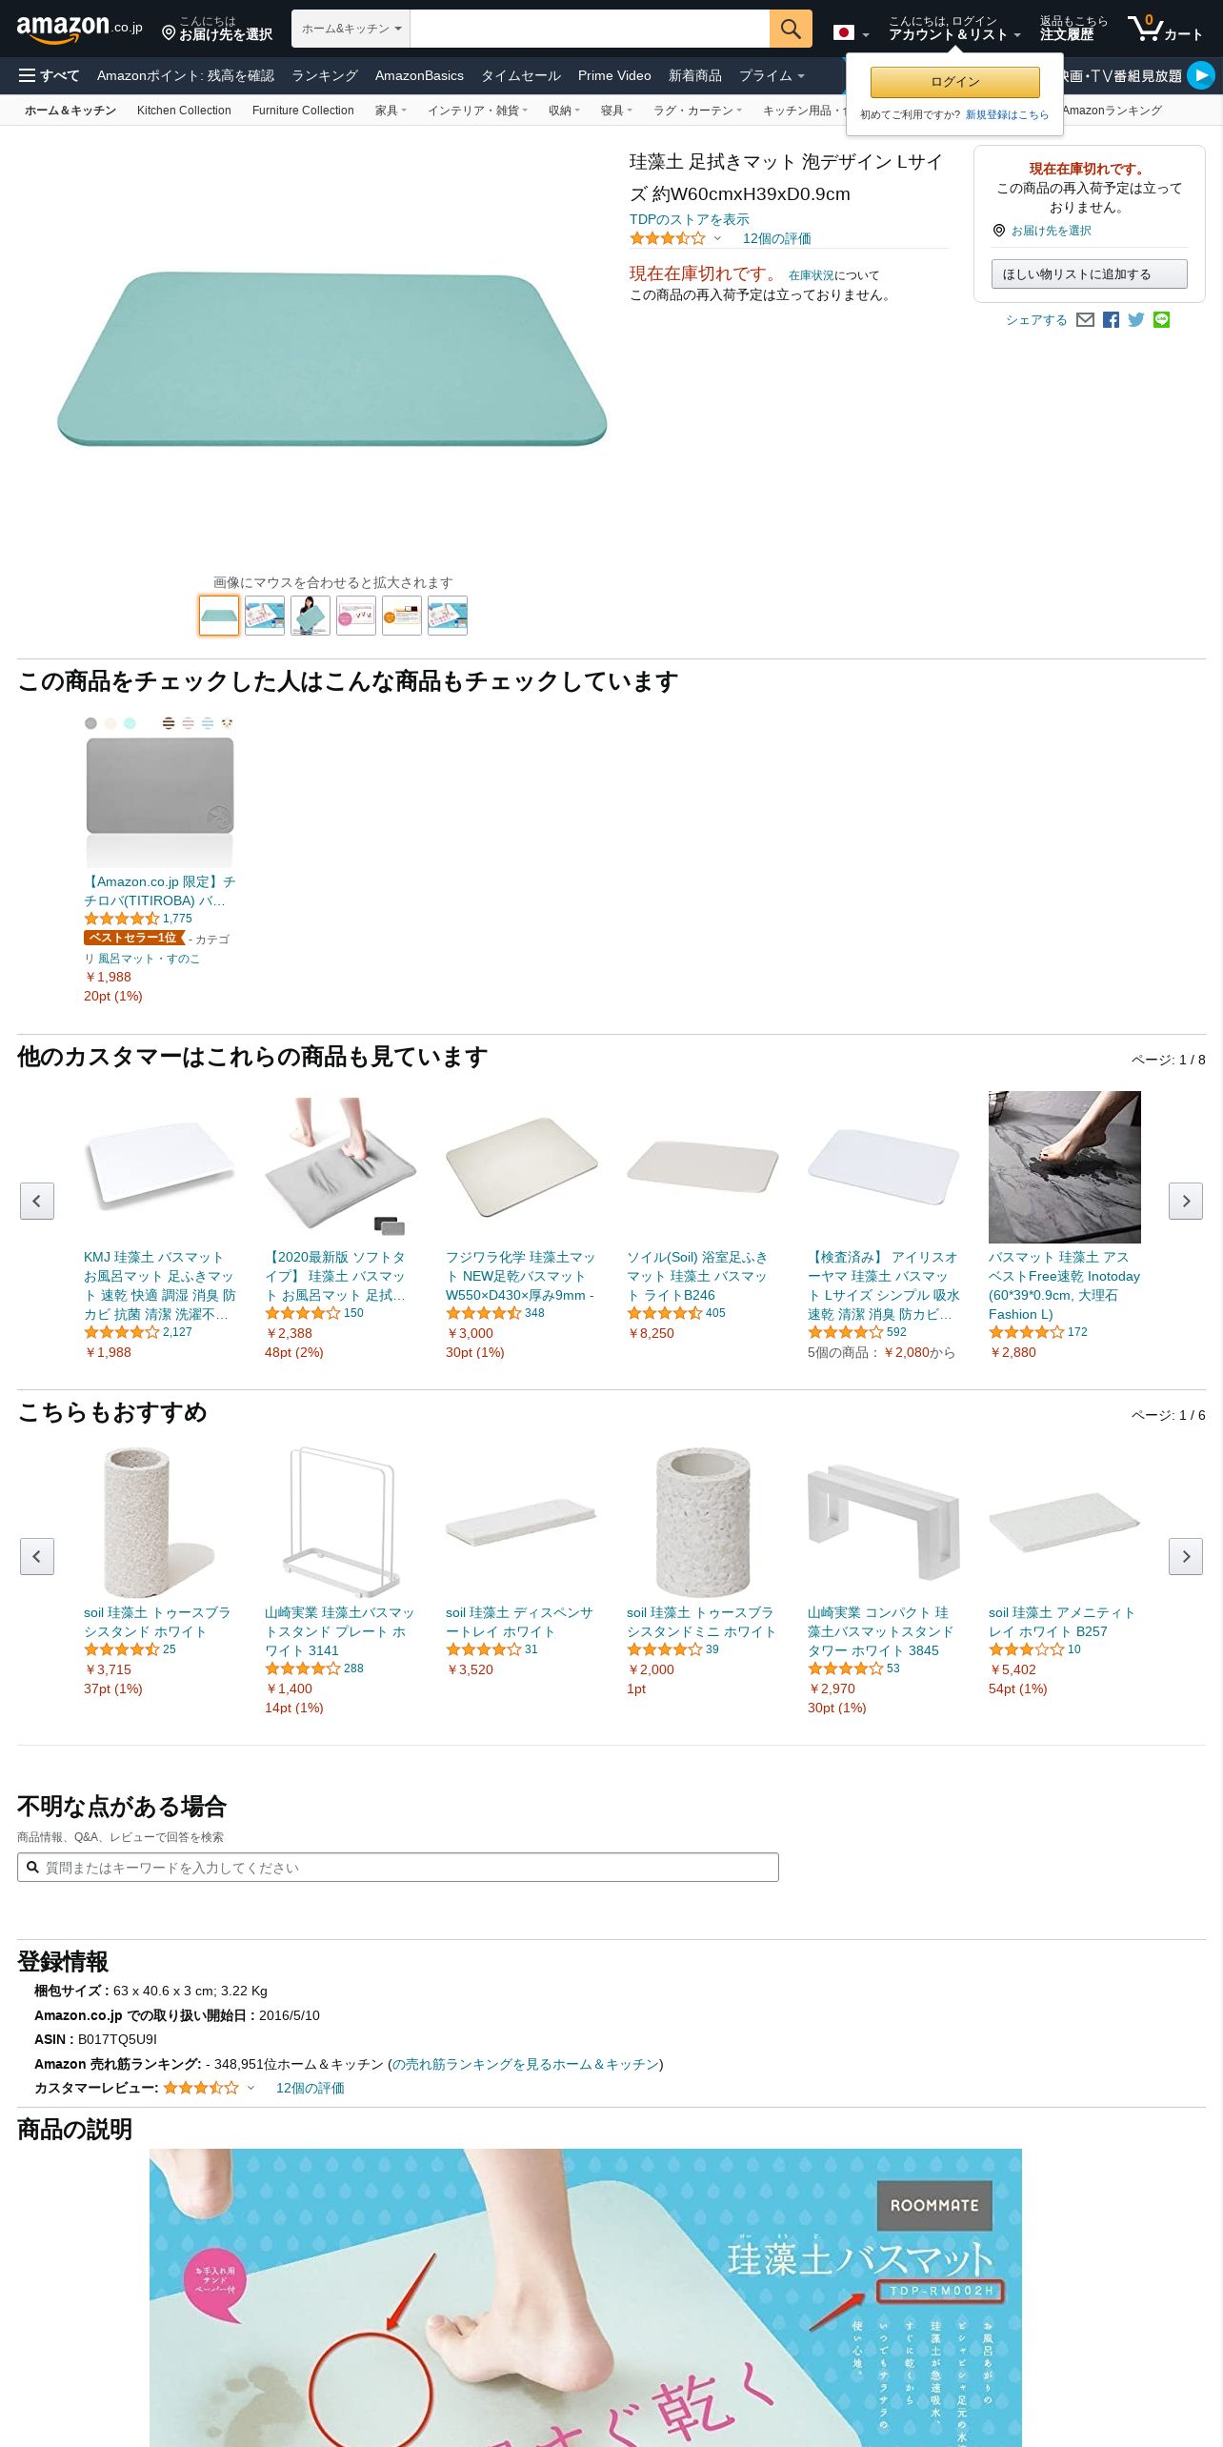Go to next page of 他のカスタマー carousel
1223x2447 pixels.
(x=1185, y=1201)
